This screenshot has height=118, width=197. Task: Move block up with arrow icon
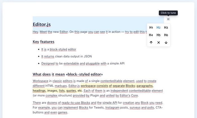point(151,43)
